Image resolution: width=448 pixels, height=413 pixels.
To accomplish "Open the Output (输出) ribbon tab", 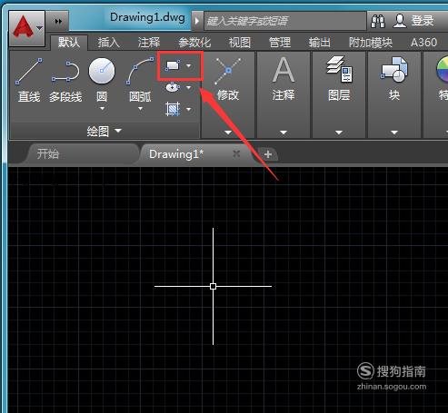I will pos(320,43).
